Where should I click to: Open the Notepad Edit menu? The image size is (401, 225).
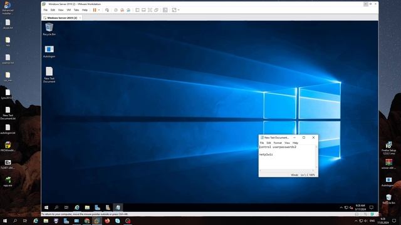[x=269, y=143]
